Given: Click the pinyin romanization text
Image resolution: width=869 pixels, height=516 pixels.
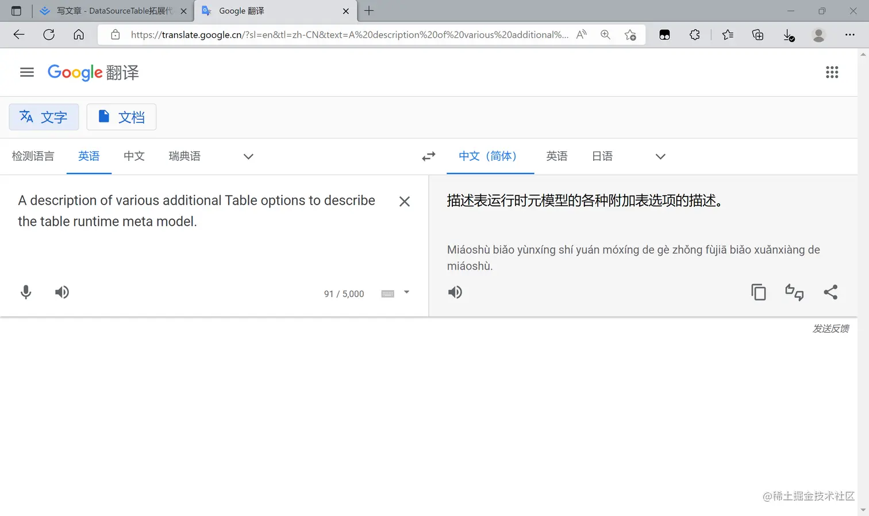Looking at the screenshot, I should click(633, 257).
